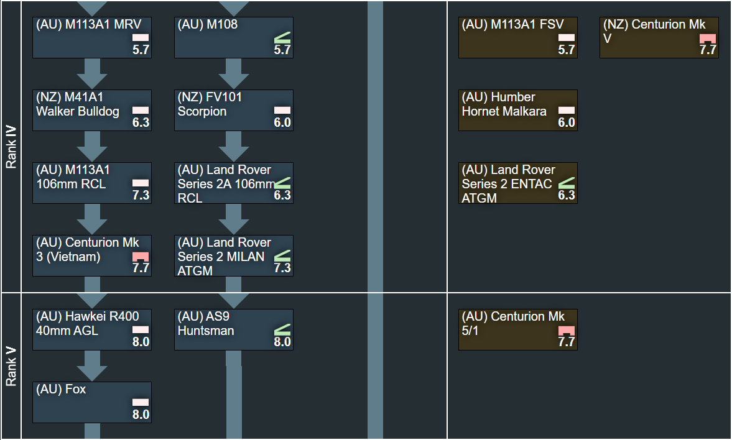Open the (AU) Fox vehicle card
This screenshot has width=732, height=440.
pos(92,402)
